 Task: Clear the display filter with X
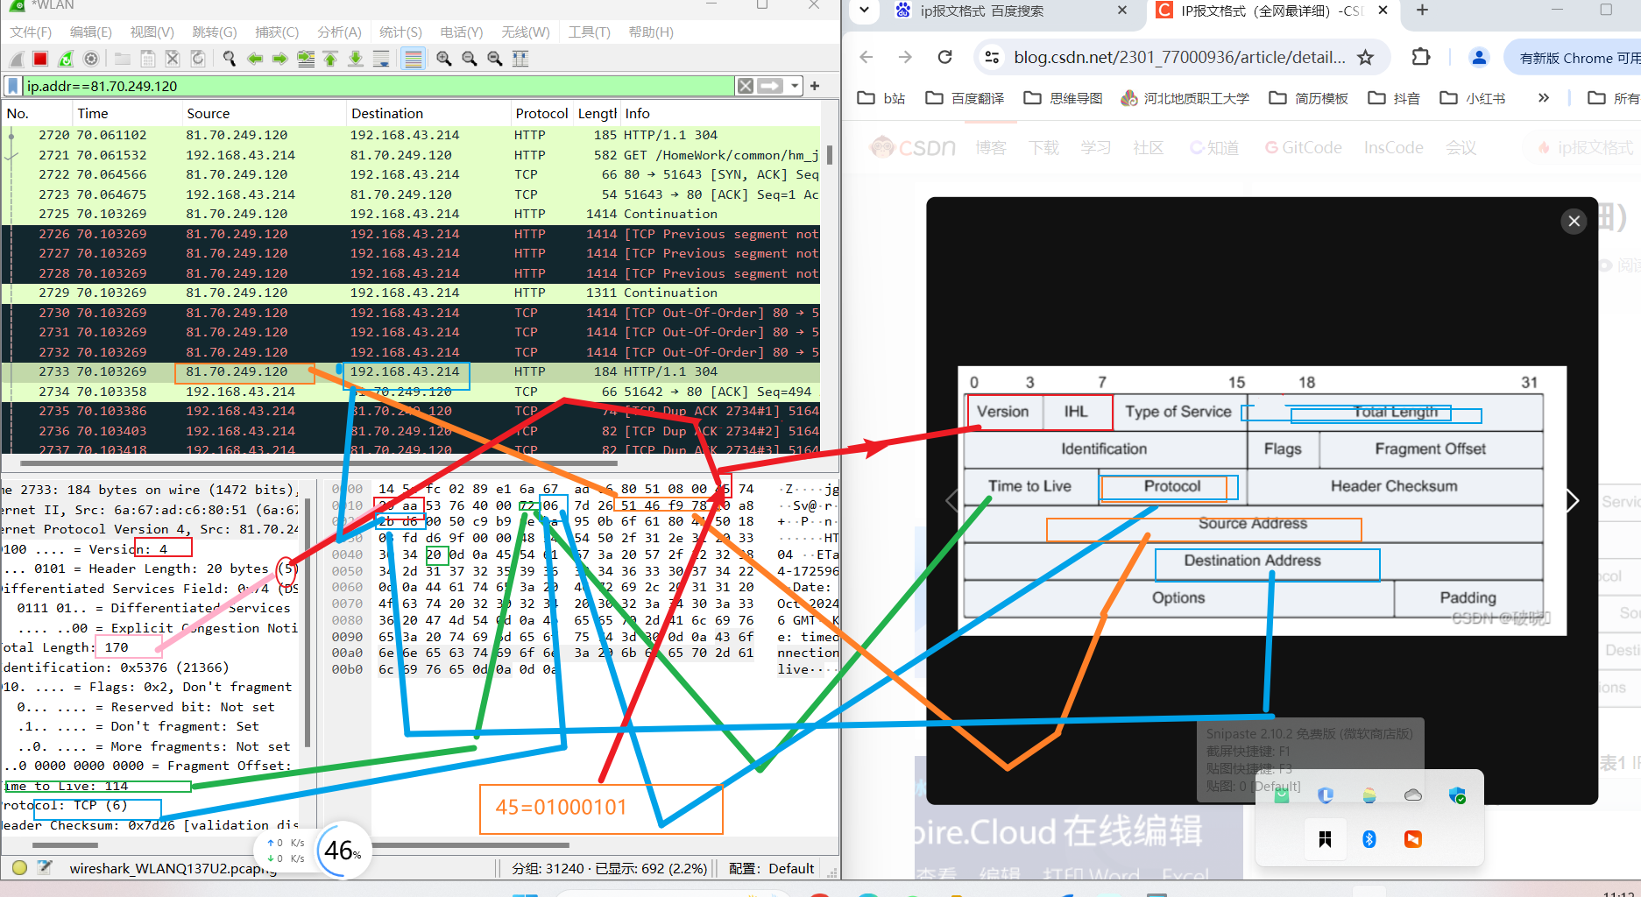coord(745,86)
